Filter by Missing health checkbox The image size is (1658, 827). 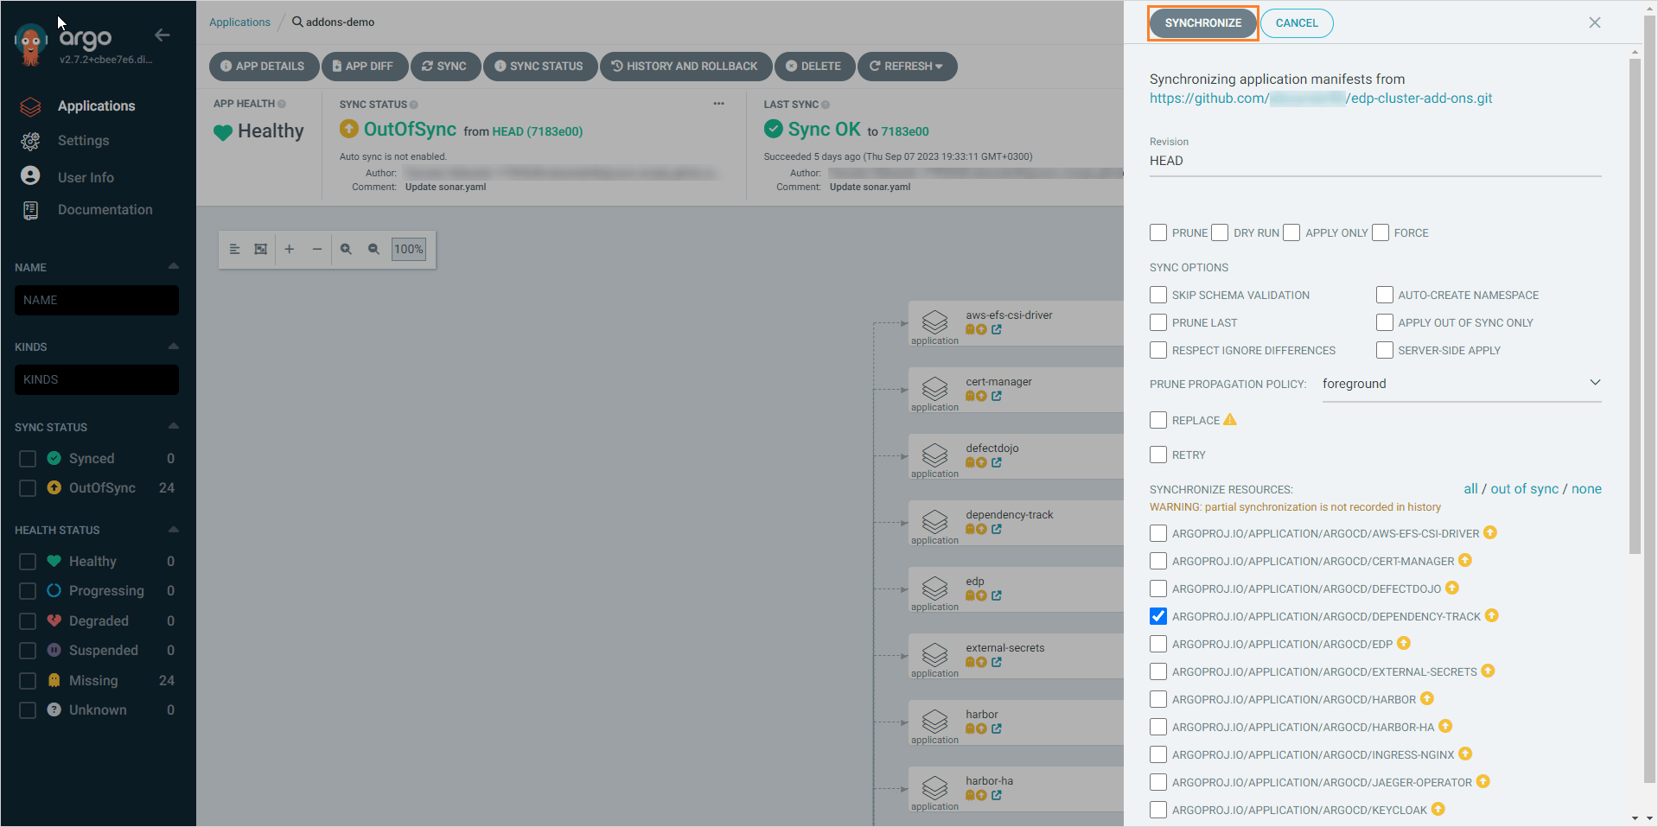point(28,681)
